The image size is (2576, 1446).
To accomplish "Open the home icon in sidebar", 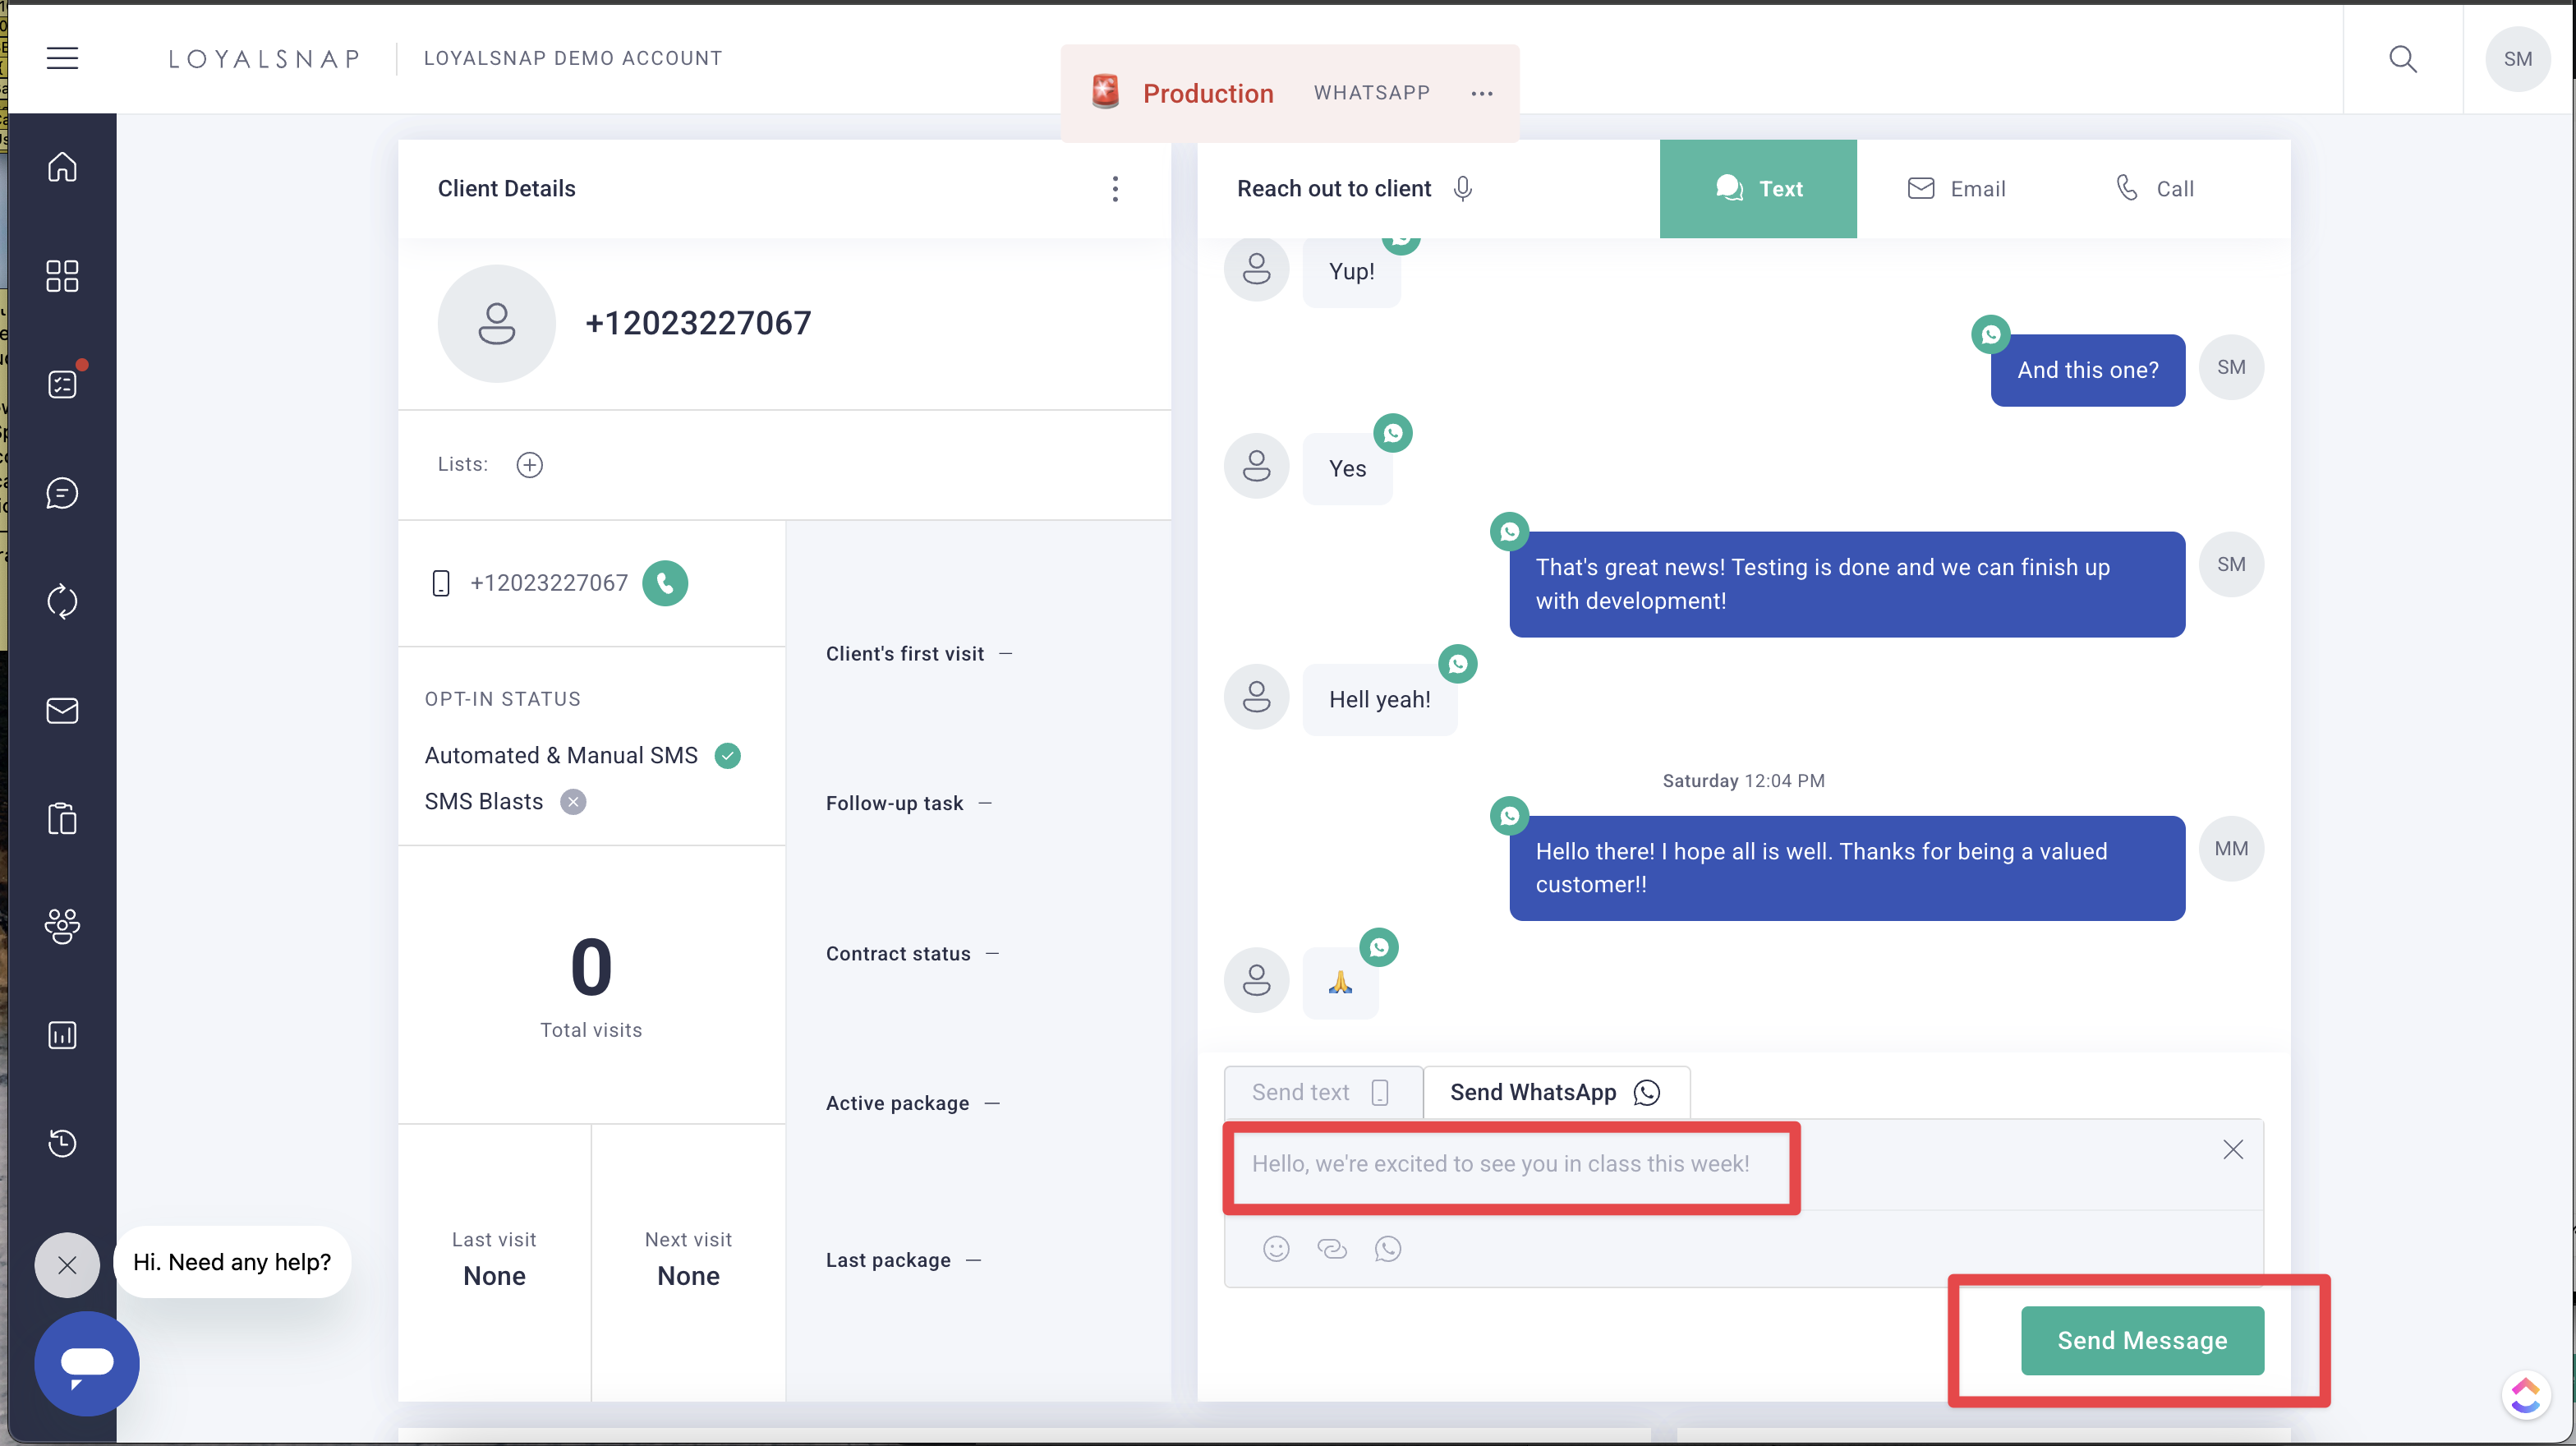I will pyautogui.click(x=62, y=166).
